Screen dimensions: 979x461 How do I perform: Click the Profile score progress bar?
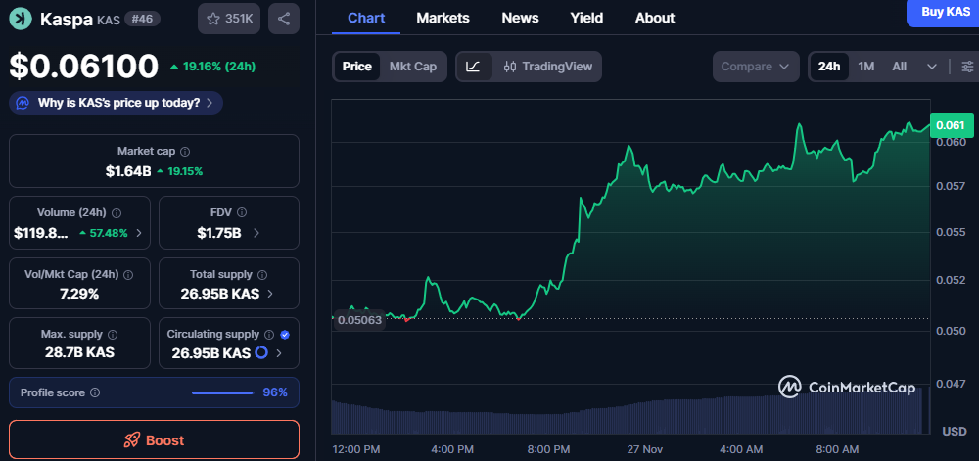(x=222, y=393)
